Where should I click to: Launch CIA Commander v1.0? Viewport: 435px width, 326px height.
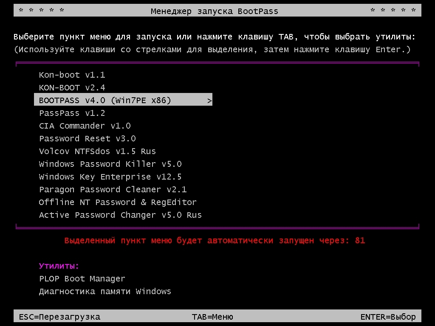tap(85, 126)
